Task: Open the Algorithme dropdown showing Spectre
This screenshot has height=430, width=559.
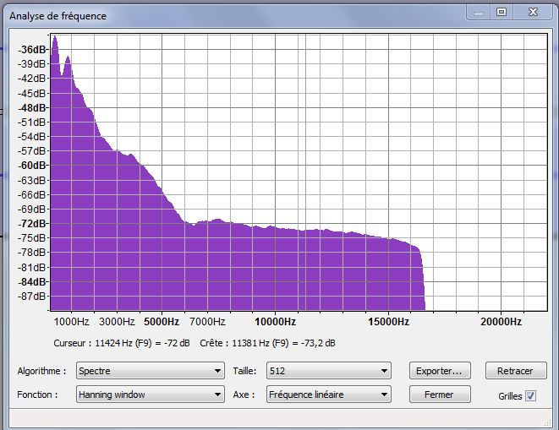Action: coord(149,371)
